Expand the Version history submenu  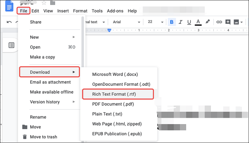pos(50,102)
